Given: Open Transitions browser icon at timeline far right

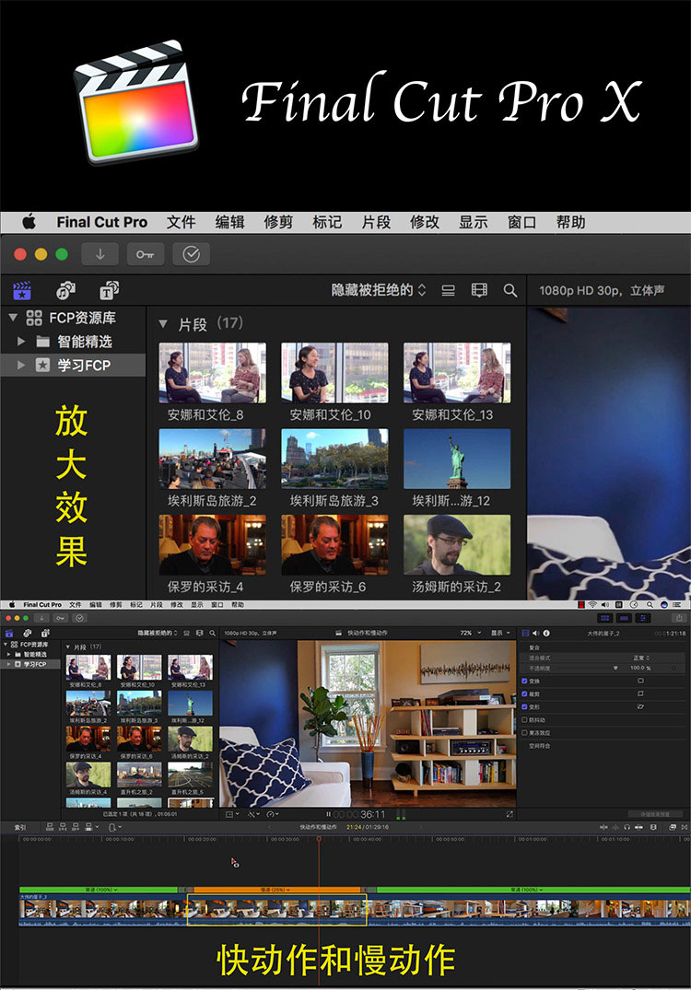Looking at the screenshot, I should [684, 827].
